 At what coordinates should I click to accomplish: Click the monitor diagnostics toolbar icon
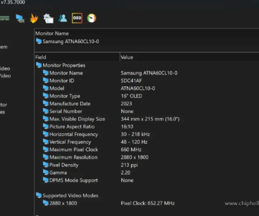pyautogui.click(x=20, y=18)
